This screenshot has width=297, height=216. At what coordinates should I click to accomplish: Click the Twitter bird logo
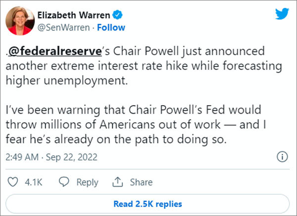[x=282, y=14]
